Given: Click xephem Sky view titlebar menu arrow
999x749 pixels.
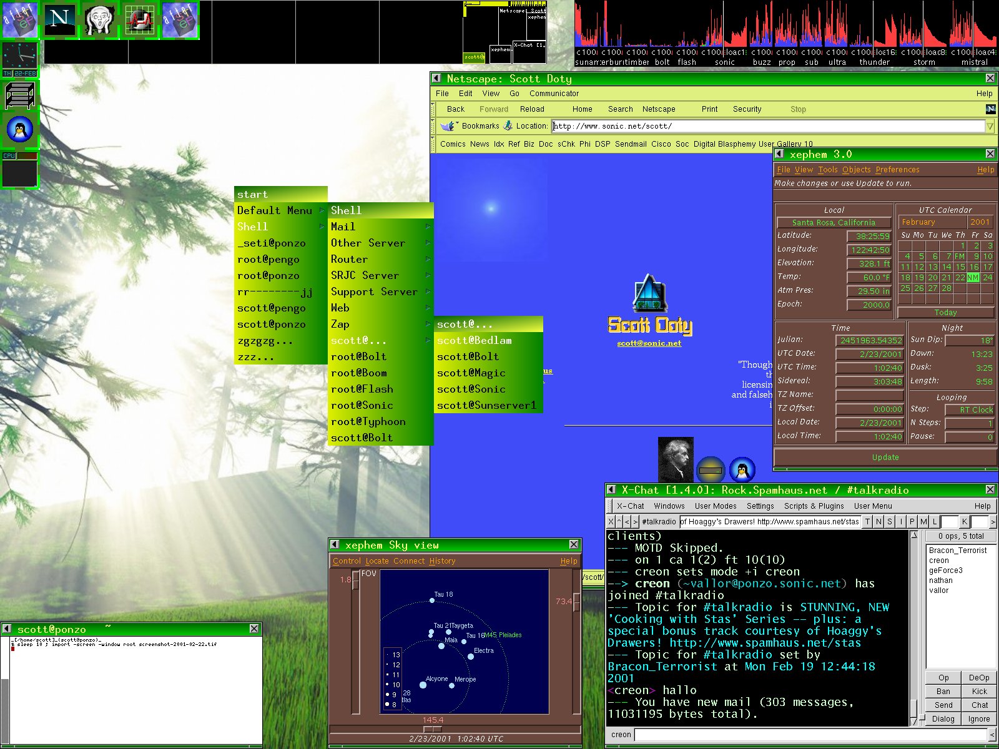Looking at the screenshot, I should (335, 545).
